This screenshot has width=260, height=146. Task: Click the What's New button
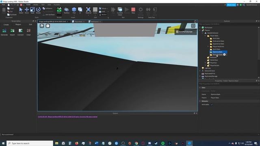click(x=231, y=5)
